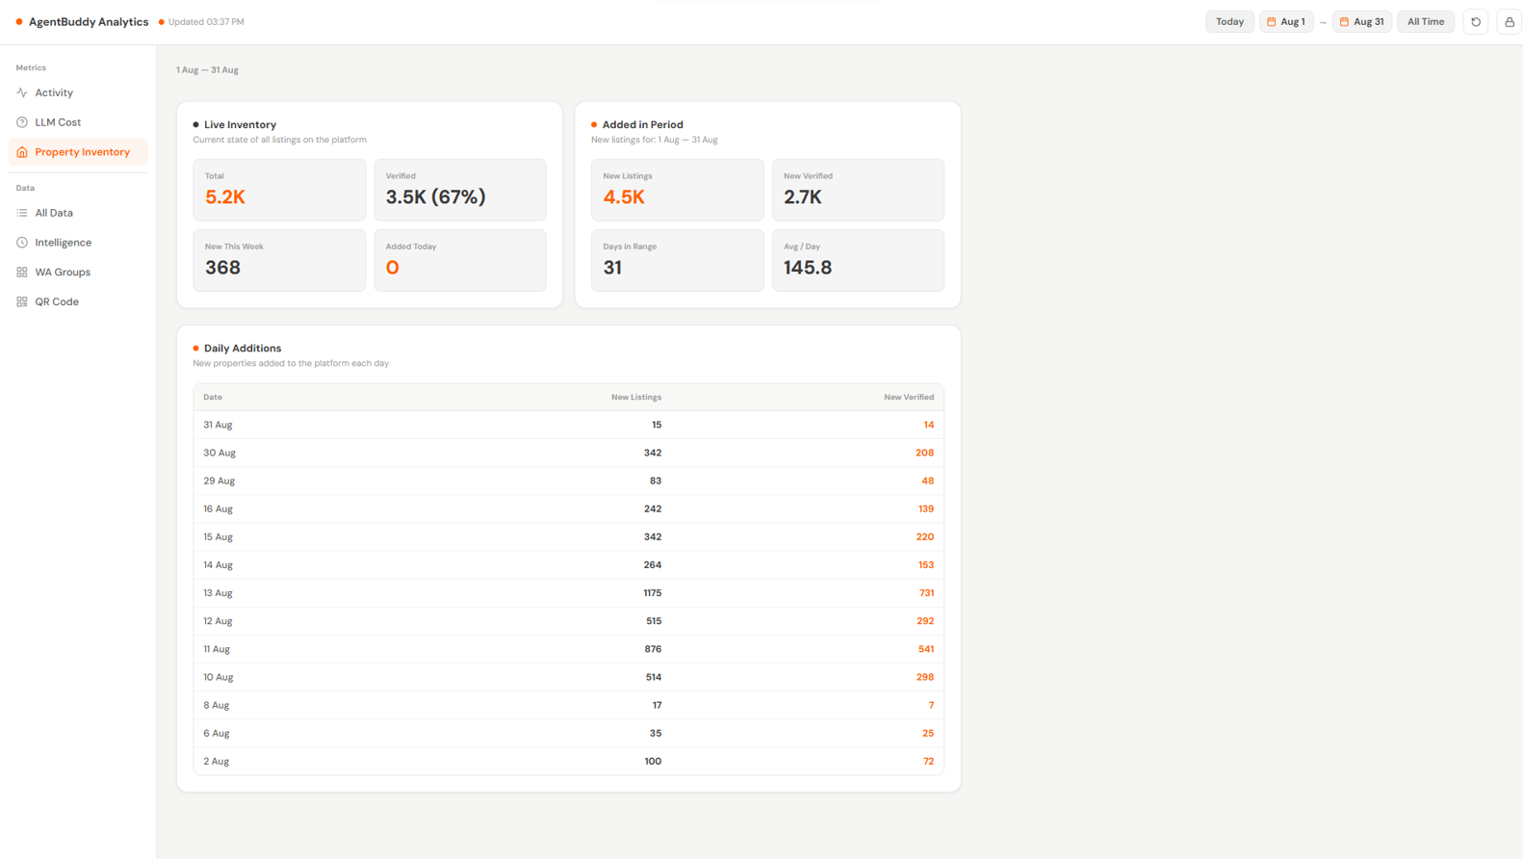Click the calendar icon beside Aug 31

click(1345, 22)
